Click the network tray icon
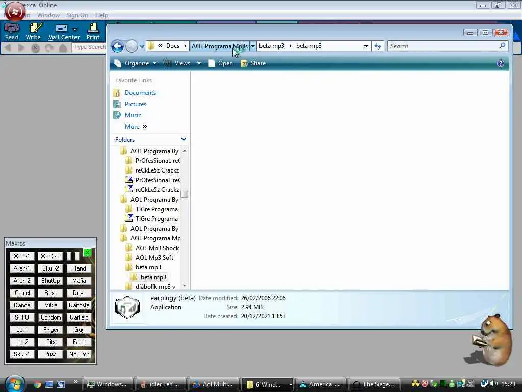The height and width of the screenshot is (392, 522). (x=484, y=384)
